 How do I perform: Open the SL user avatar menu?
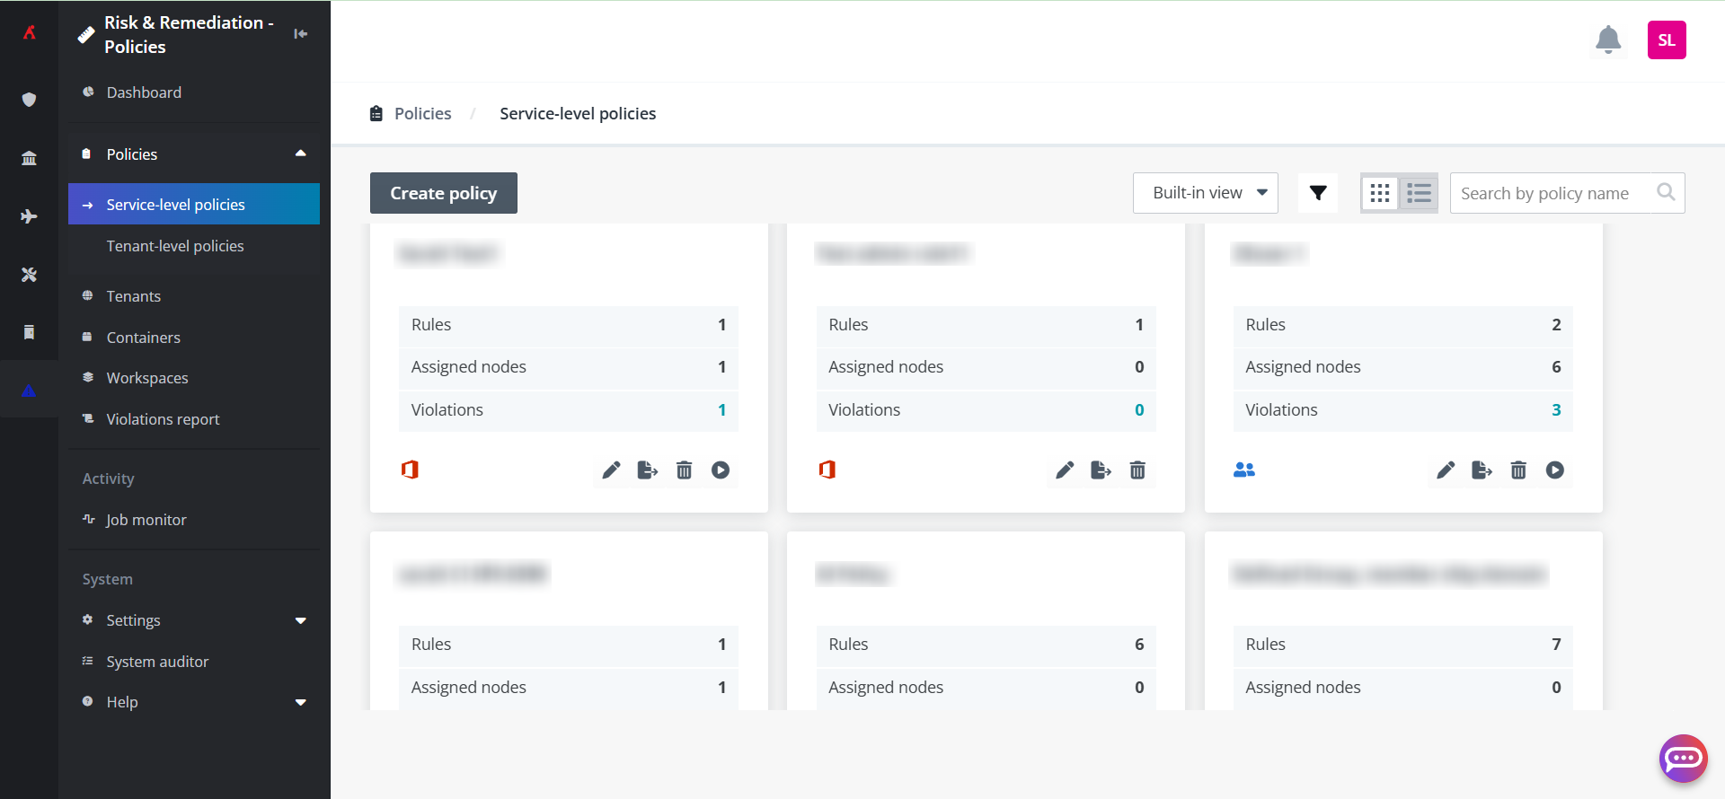(x=1667, y=40)
